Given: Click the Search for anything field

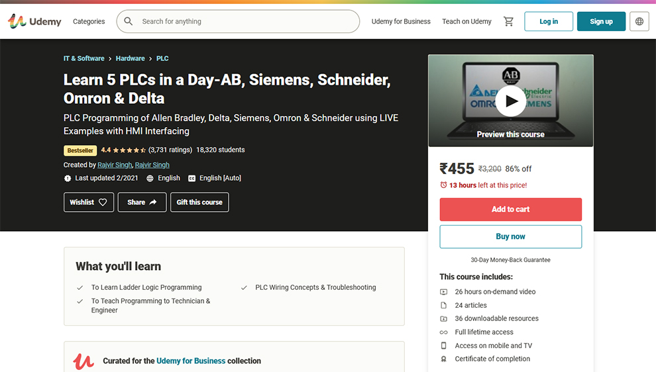Looking at the screenshot, I should [238, 21].
